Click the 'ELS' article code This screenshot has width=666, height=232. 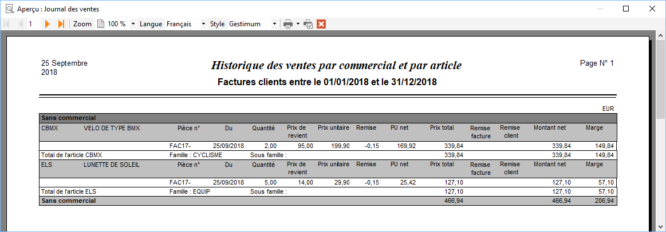[x=46, y=164]
